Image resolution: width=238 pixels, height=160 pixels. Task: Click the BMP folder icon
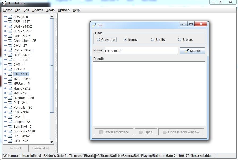(10, 36)
